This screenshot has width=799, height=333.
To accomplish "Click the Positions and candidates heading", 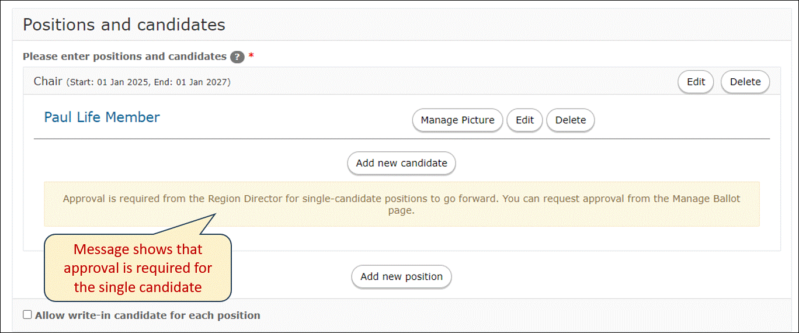I will (124, 25).
